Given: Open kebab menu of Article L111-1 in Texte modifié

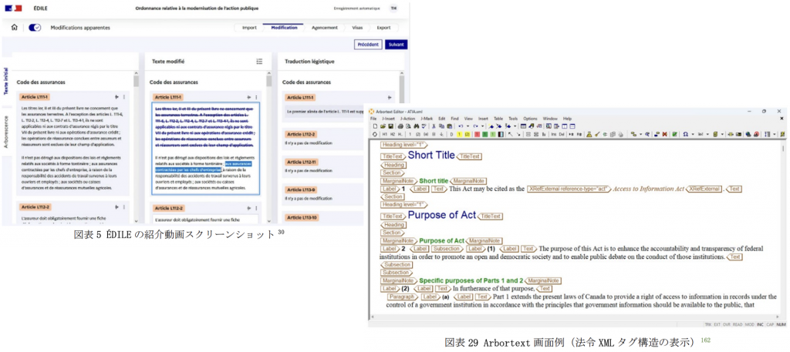Looking at the screenshot, I should click(x=256, y=97).
